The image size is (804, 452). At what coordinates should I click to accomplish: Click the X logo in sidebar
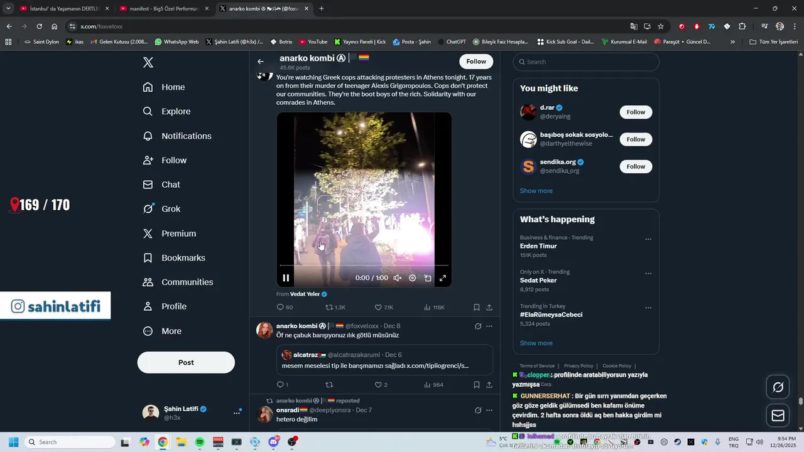[x=148, y=62]
